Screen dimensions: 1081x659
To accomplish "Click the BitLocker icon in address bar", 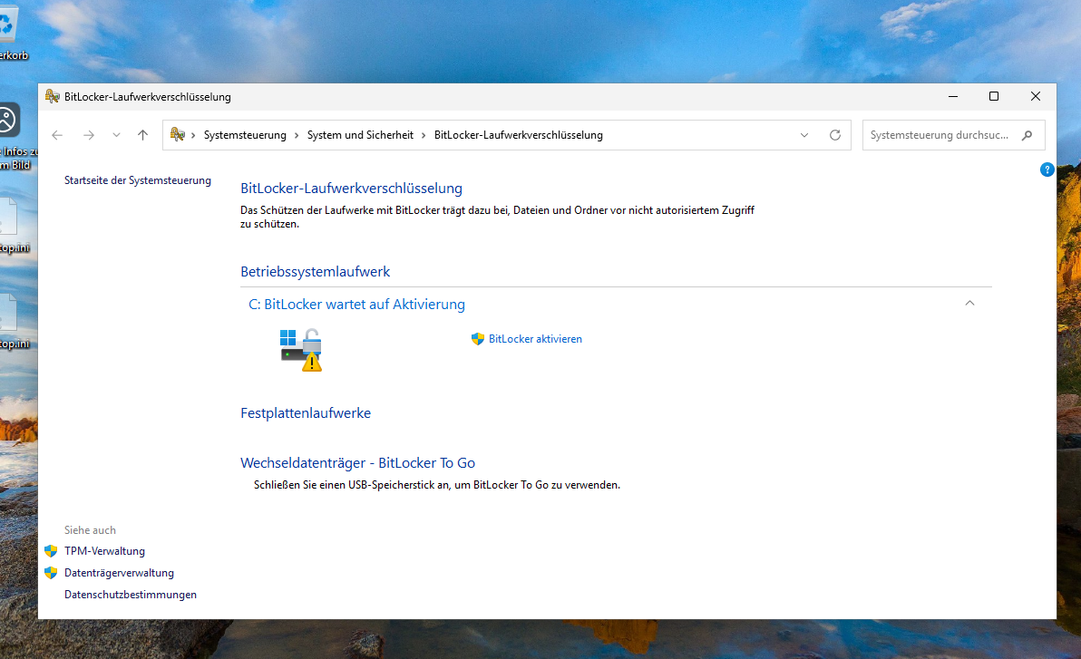I will 178,135.
